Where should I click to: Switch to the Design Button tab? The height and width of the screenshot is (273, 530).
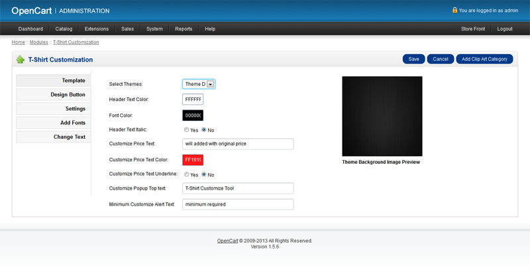tap(53, 95)
